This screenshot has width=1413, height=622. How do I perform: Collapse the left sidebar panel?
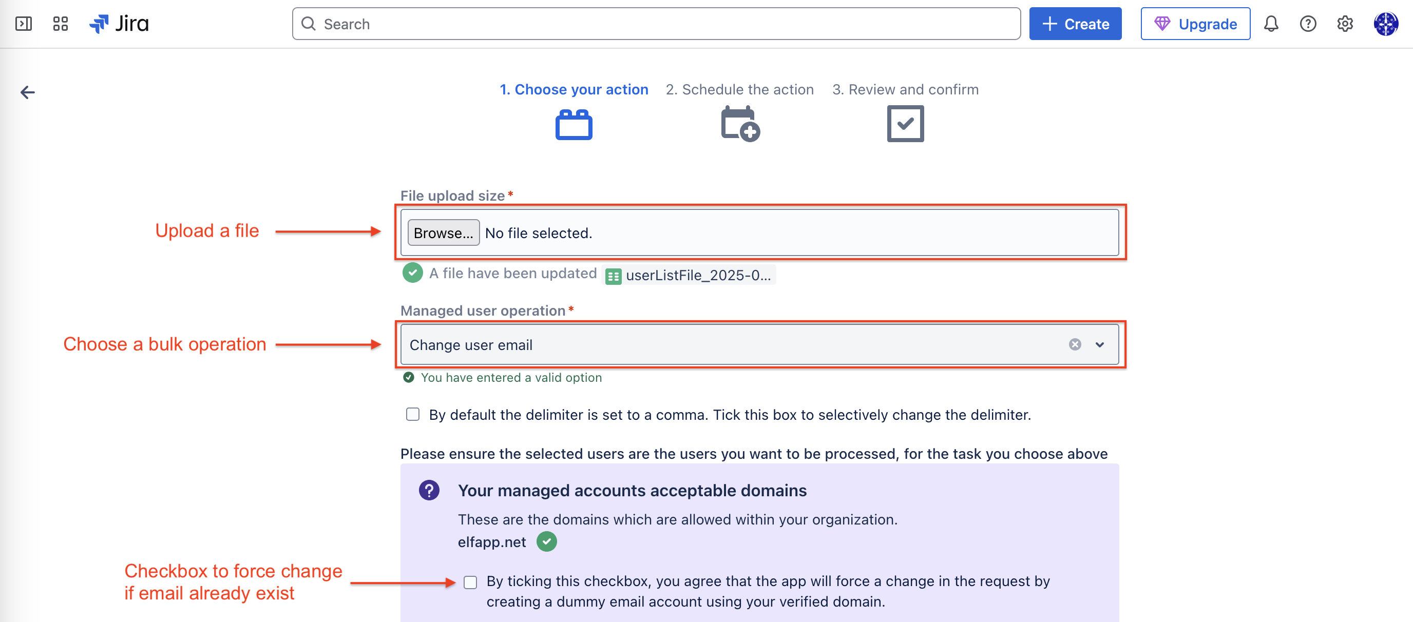point(24,24)
